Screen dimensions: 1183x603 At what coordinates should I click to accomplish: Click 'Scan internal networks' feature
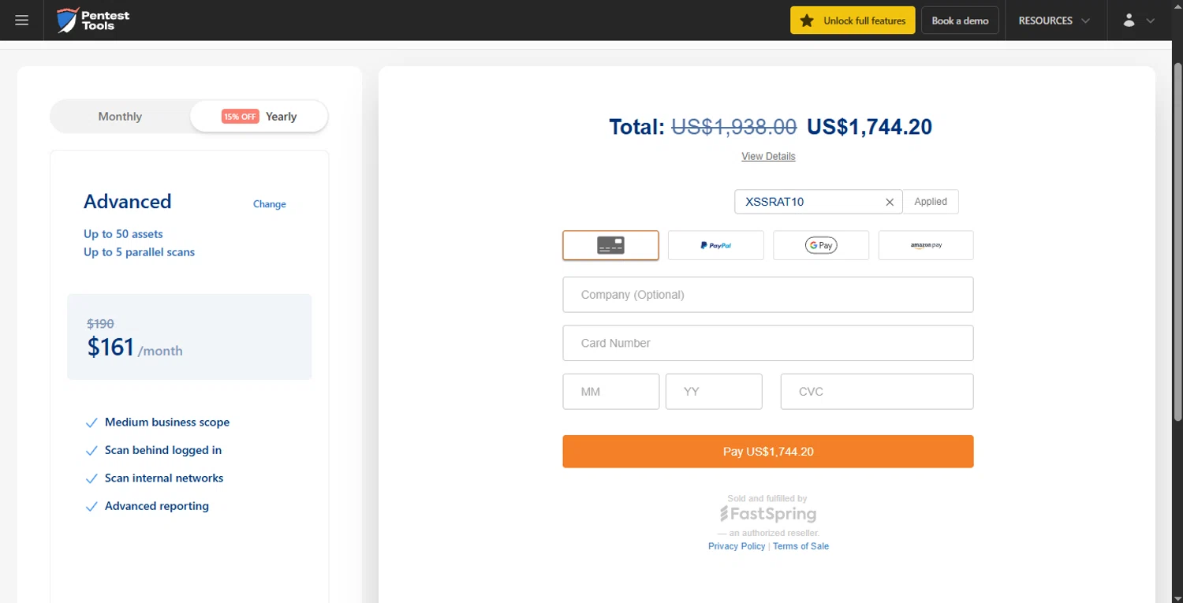[164, 478]
